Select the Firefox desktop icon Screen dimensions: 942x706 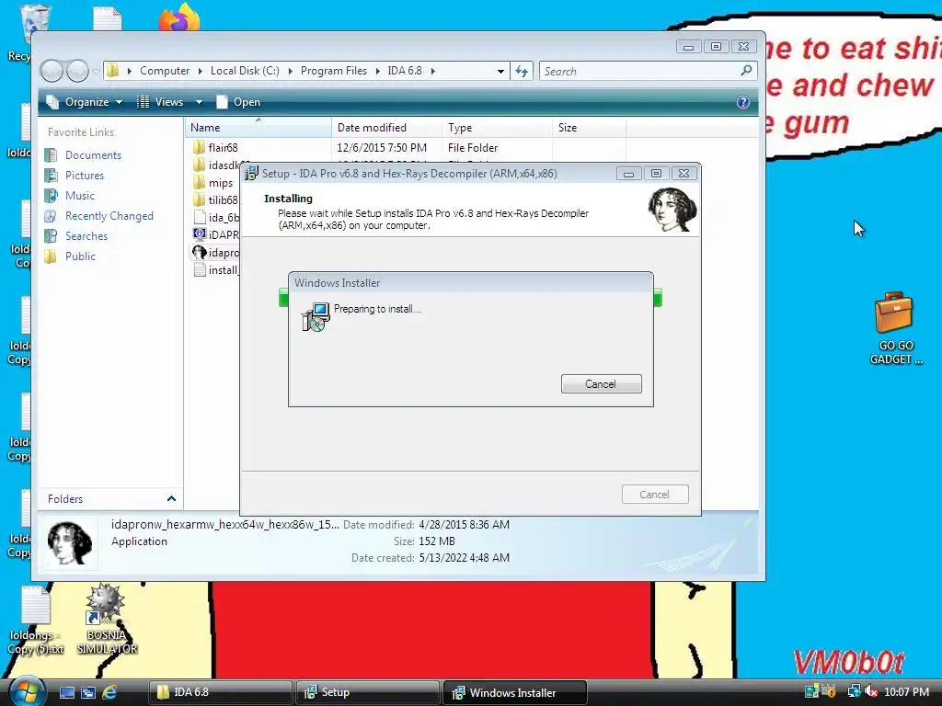click(179, 17)
